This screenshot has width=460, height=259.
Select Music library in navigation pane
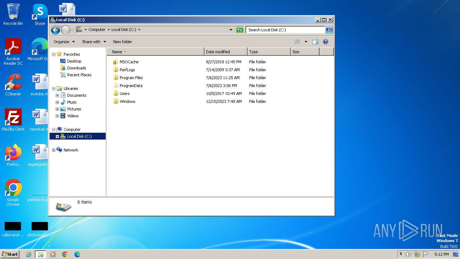72,102
